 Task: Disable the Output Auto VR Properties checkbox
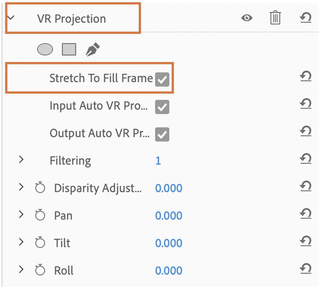pyautogui.click(x=162, y=135)
